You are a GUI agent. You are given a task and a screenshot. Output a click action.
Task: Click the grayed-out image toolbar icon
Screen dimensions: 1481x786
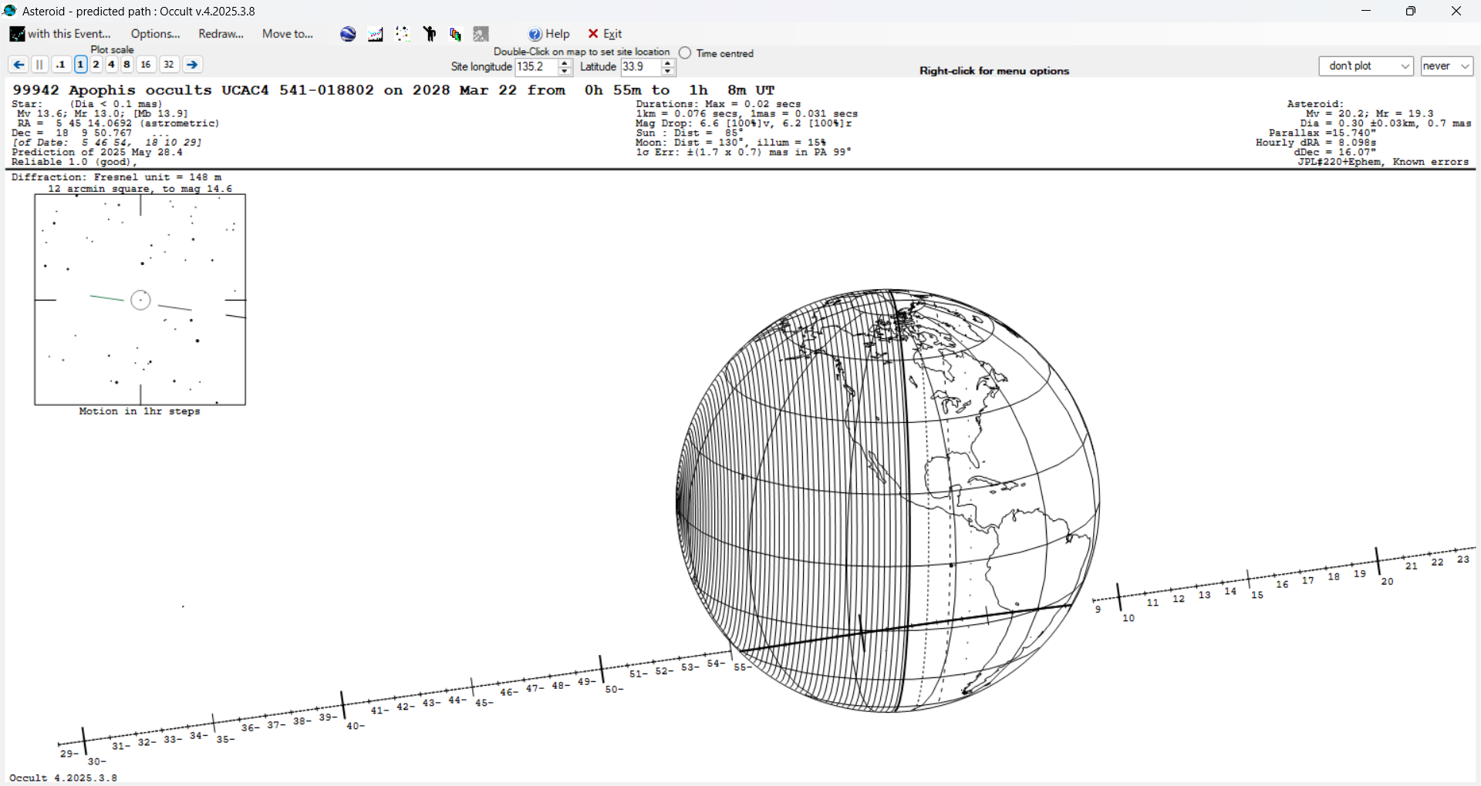pos(481,34)
